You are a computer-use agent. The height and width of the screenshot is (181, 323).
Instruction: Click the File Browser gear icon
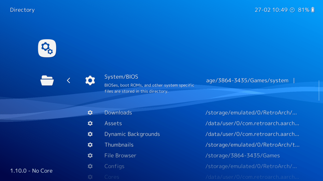(90, 155)
